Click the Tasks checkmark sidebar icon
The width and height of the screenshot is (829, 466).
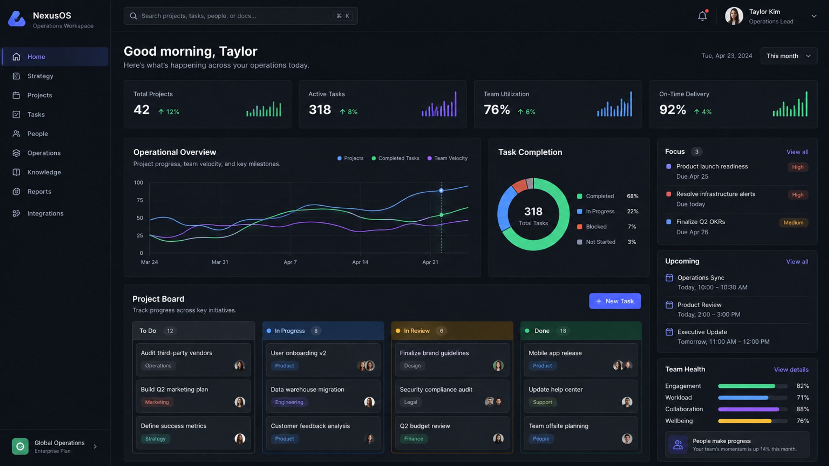click(16, 115)
